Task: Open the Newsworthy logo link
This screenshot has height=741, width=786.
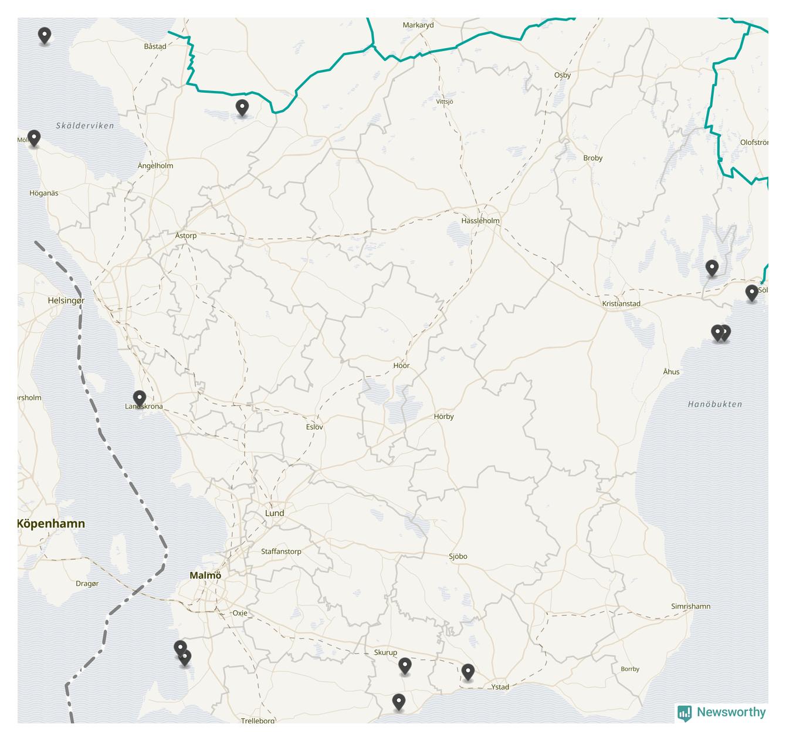Action: coord(721,712)
